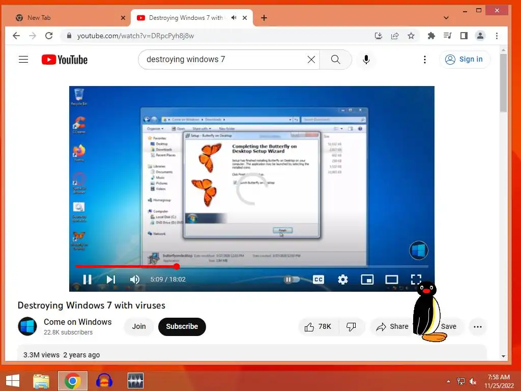Screen dimensions: 521x391
Task: Open the Windows Start menu
Action: click(13, 381)
